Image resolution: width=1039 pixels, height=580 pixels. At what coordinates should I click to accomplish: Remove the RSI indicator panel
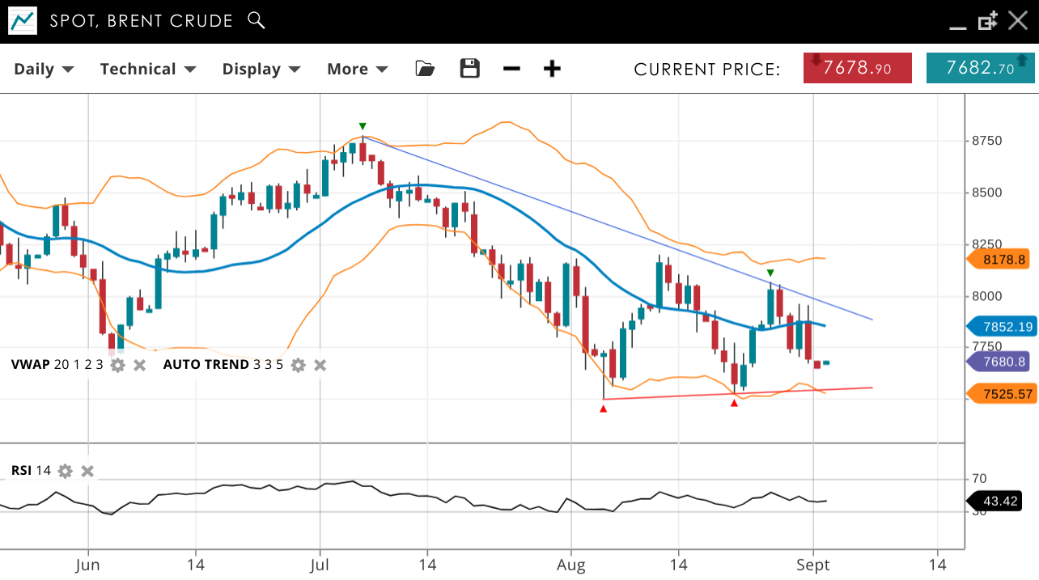(x=88, y=471)
